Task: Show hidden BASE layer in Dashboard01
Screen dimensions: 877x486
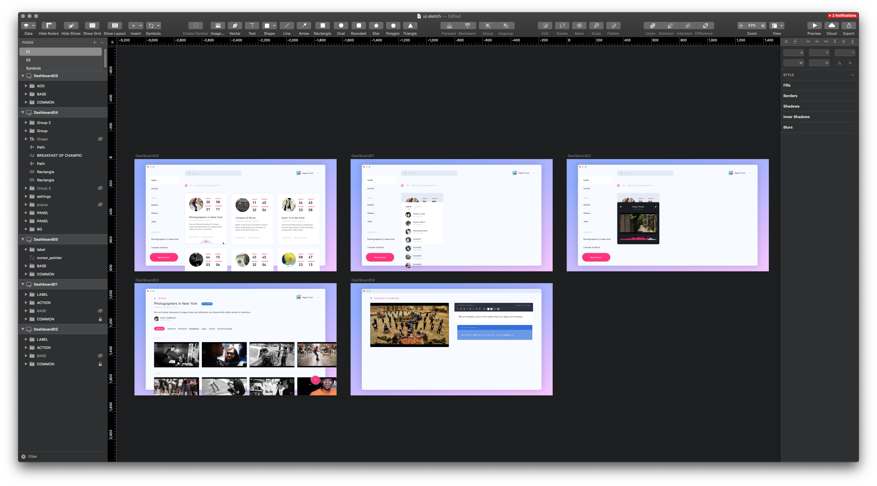Action: [100, 311]
